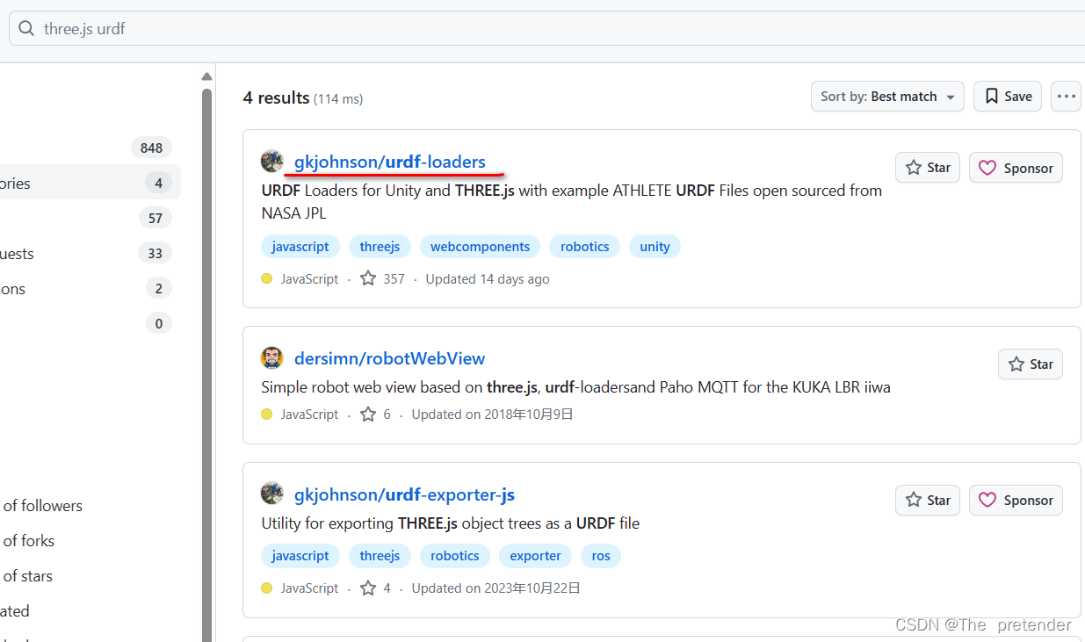
Task: Select the threejs topic under urdf-loaders
Action: 380,247
